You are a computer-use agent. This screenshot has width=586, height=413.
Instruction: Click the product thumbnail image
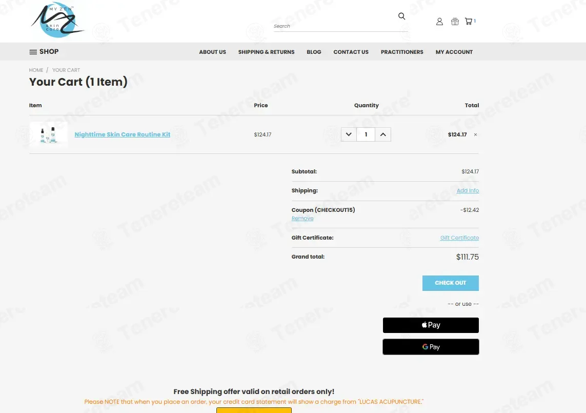coord(49,134)
